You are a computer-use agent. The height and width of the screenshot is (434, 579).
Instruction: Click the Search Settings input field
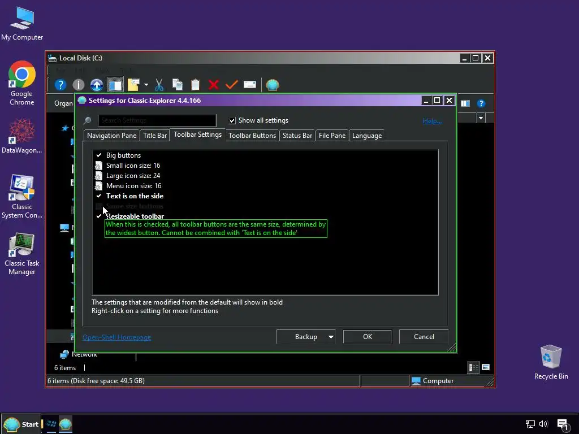(157, 120)
